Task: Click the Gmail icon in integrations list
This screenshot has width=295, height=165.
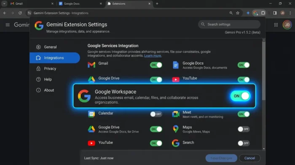Action: click(x=91, y=65)
